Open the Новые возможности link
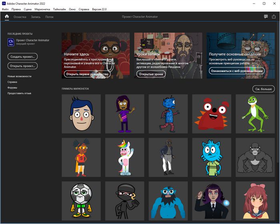Screen dimensions: 280x224 coord(19,76)
